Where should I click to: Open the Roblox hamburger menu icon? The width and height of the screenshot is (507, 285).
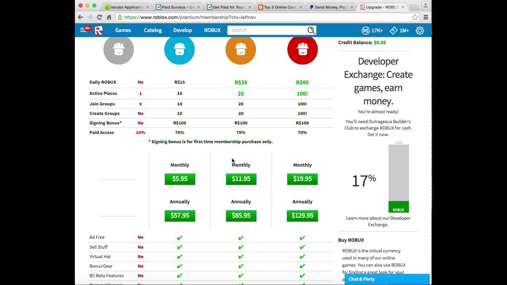pyautogui.click(x=83, y=30)
